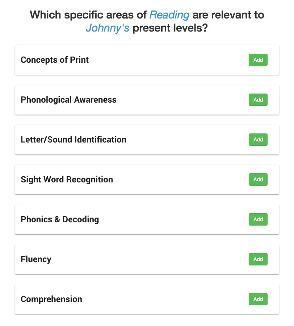Add Sight Word Recognition area
This screenshot has width=294, height=326.
tap(258, 179)
